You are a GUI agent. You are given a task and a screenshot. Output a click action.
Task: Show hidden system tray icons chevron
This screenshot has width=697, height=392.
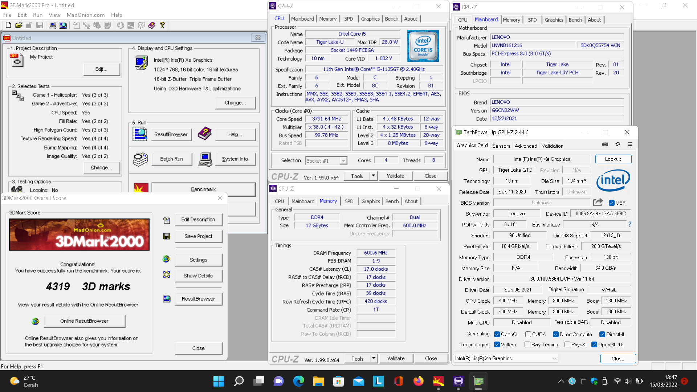pyautogui.click(x=561, y=381)
